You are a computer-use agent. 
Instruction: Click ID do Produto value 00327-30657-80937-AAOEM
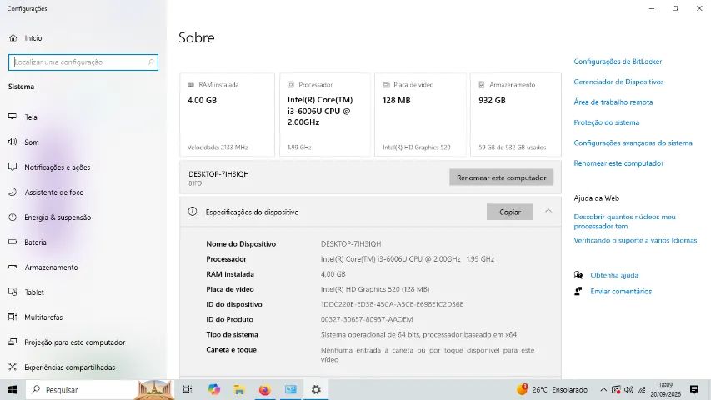(367, 319)
